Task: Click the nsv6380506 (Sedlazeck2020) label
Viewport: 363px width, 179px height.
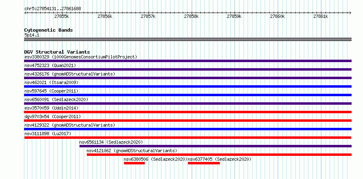Action: point(155,159)
